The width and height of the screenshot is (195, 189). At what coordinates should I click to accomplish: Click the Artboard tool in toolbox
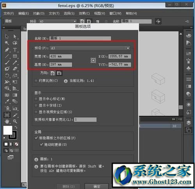7,115
